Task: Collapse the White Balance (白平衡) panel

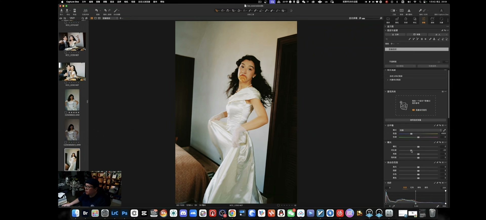Action: (386, 125)
